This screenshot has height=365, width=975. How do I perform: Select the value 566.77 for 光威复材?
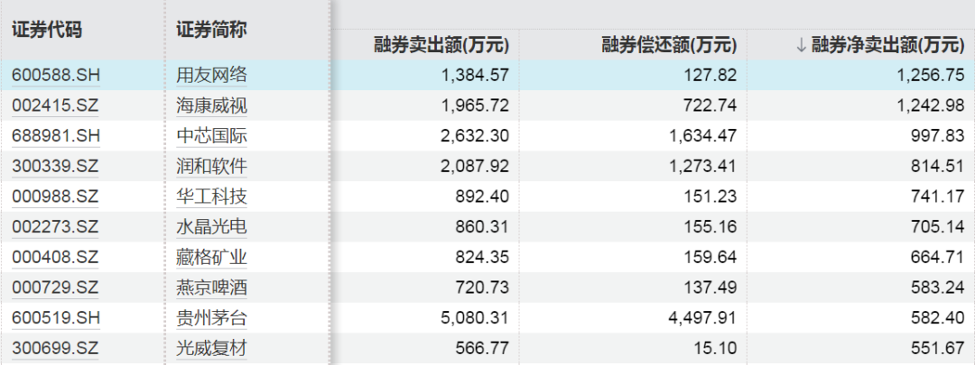pyautogui.click(x=482, y=348)
